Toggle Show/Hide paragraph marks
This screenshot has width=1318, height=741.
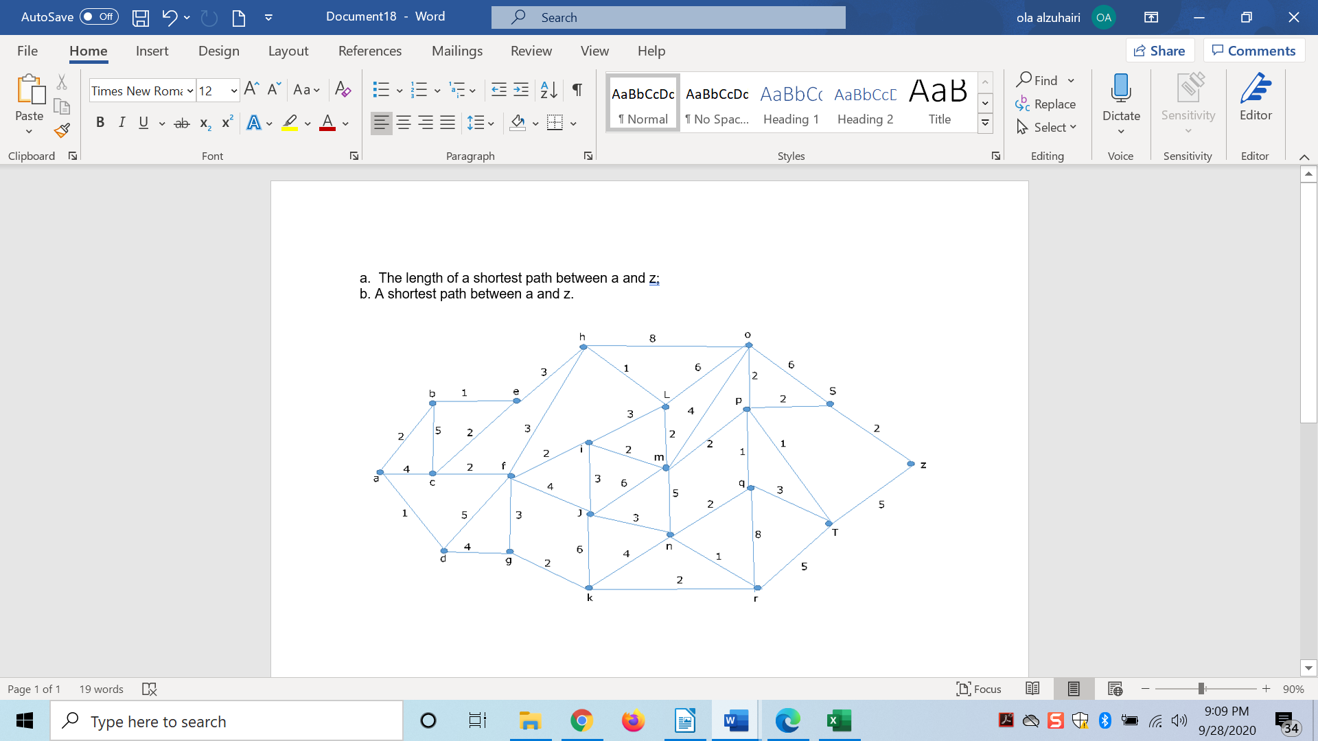tap(577, 90)
